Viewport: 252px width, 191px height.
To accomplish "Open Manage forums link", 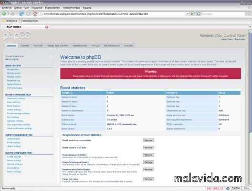I will click(x=14, y=77).
